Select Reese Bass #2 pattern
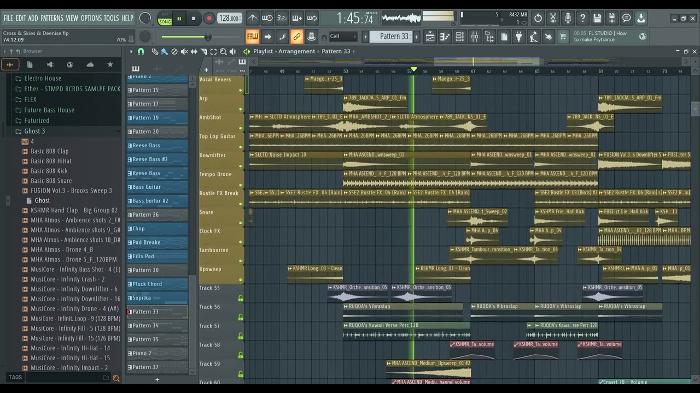This screenshot has width=700, height=393. click(x=157, y=159)
